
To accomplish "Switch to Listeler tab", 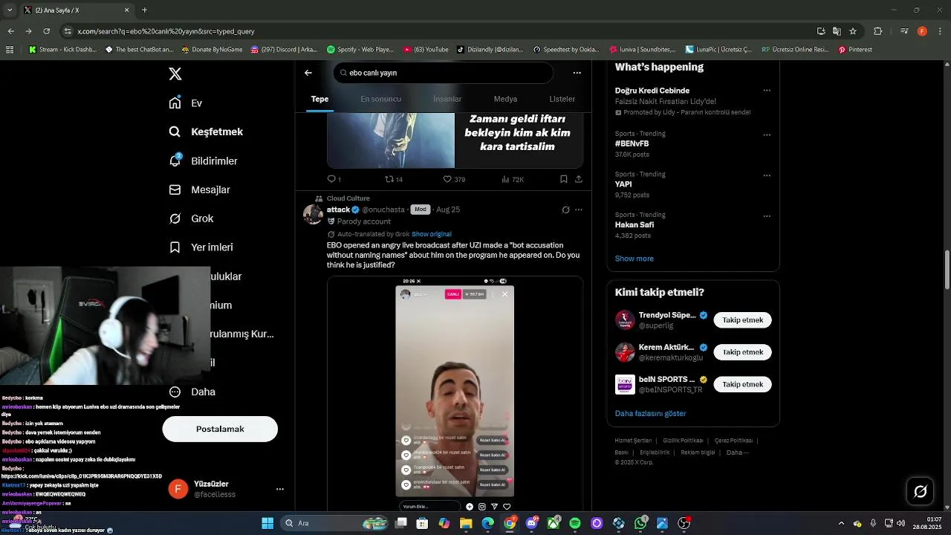I will (562, 99).
